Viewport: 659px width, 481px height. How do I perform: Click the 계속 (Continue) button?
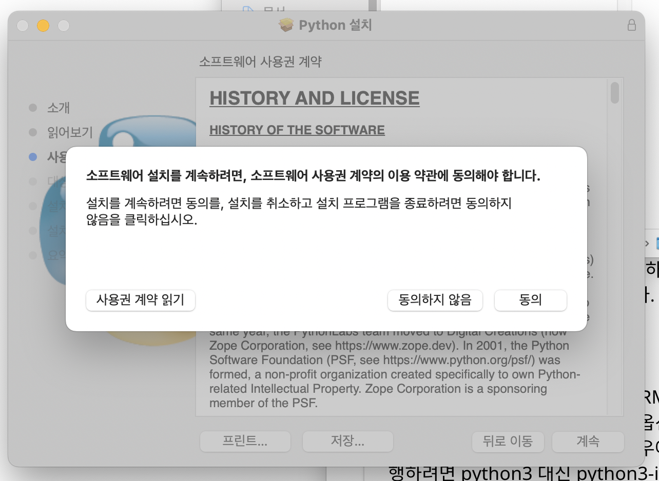tap(588, 441)
